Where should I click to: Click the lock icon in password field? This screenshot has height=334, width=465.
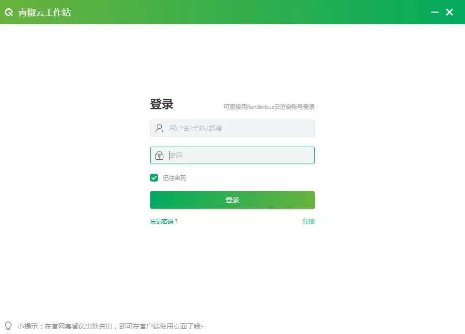pos(159,155)
